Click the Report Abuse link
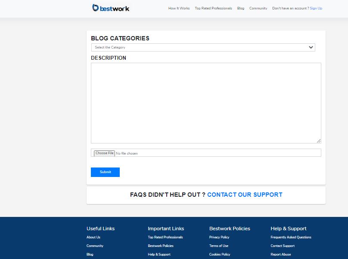Image resolution: width=348 pixels, height=259 pixels. point(281,254)
